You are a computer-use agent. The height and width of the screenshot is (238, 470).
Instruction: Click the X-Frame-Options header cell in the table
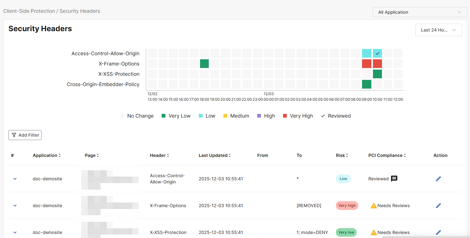tap(168, 206)
